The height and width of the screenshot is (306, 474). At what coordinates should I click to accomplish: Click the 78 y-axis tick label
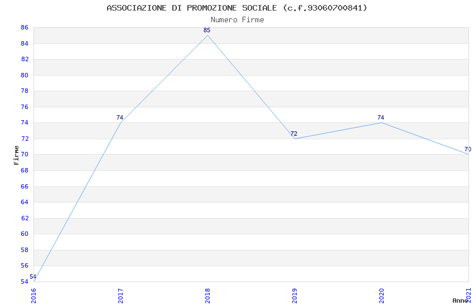[25, 91]
